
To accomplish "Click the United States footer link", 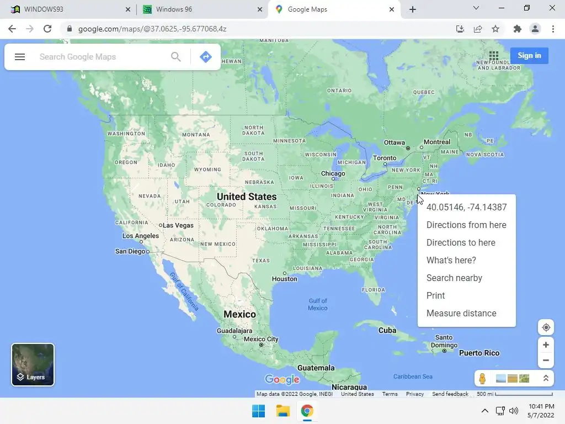I will pos(358,394).
